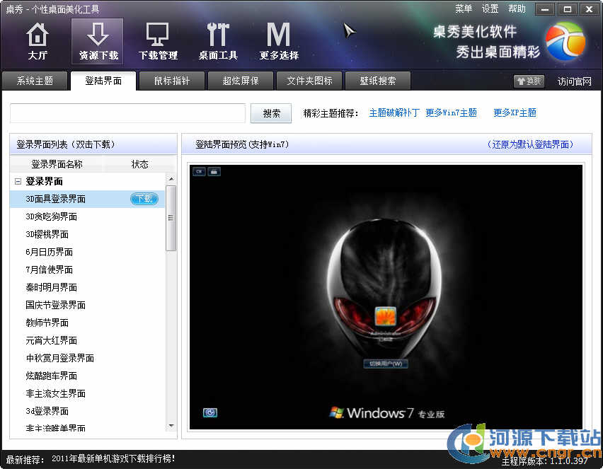603x469 pixels.
Task: Click the list scrollbar thumb
Action: pyautogui.click(x=171, y=219)
